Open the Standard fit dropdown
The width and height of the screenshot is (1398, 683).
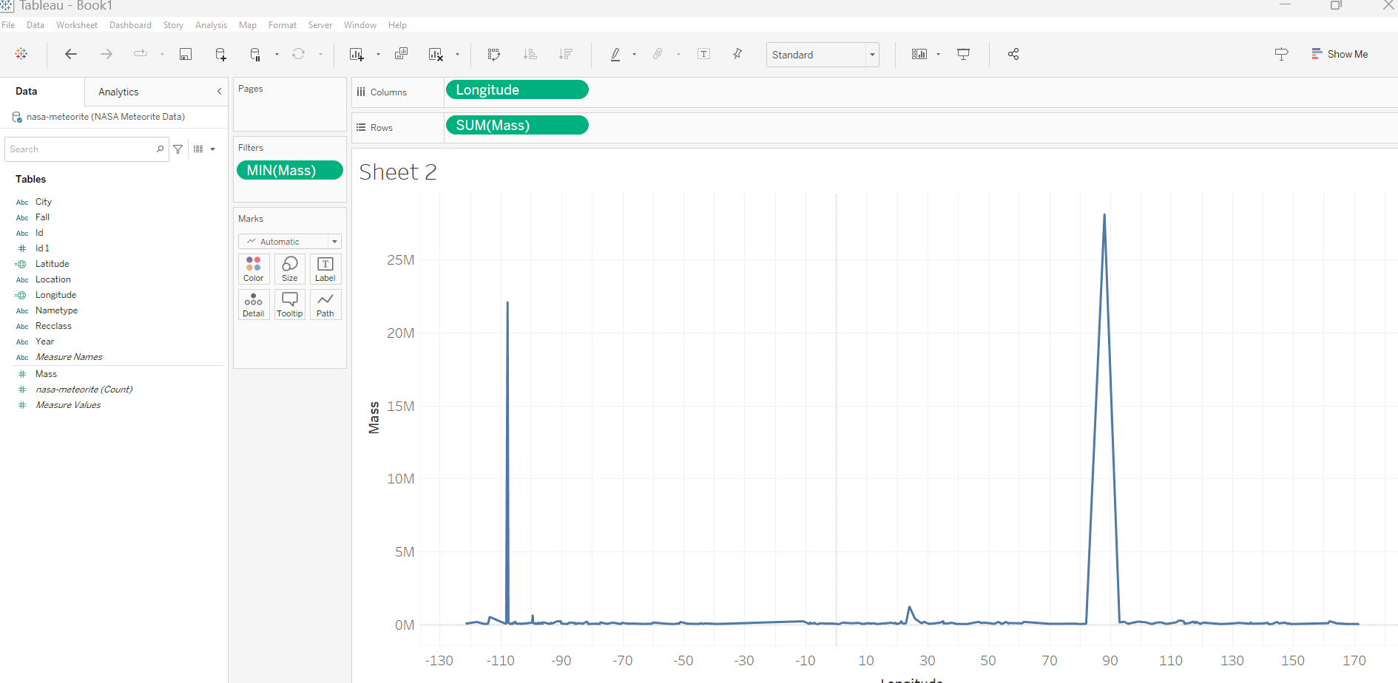(873, 54)
